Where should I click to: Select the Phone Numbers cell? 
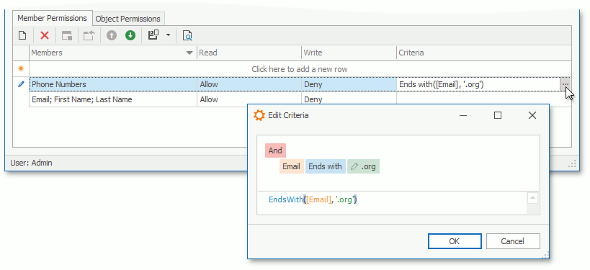(113, 84)
